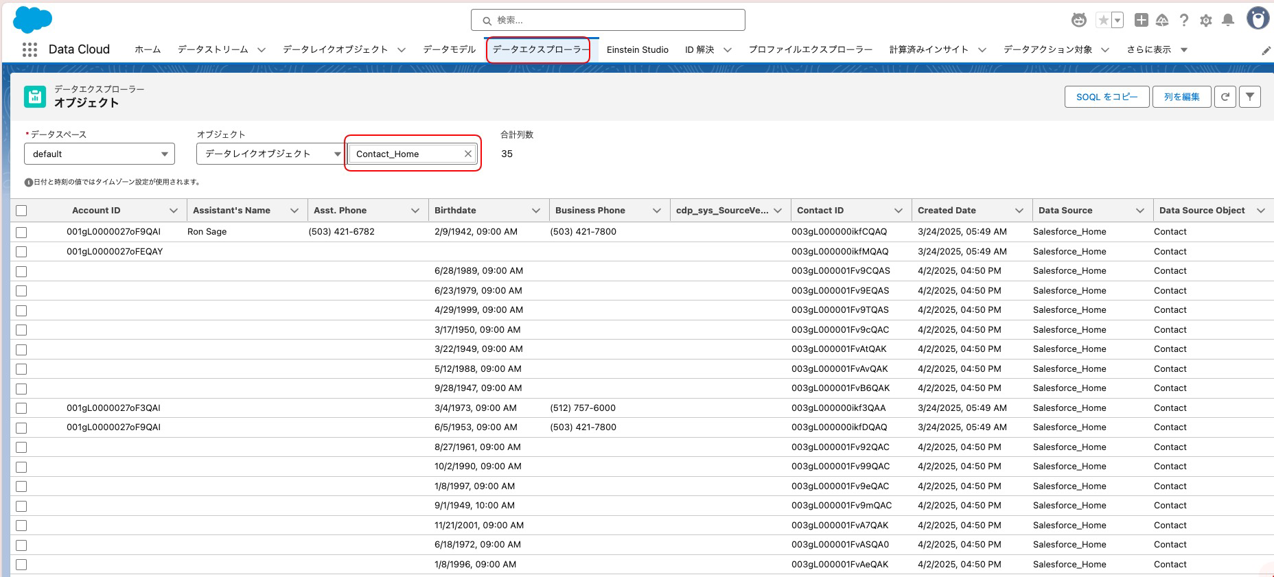Click the pencil edit navigation icon
The width and height of the screenshot is (1274, 577).
pyautogui.click(x=1266, y=51)
